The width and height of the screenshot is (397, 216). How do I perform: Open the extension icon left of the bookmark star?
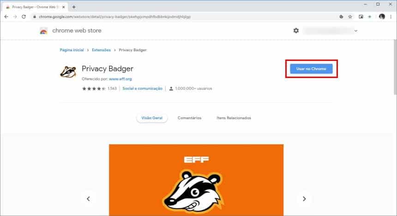coord(341,17)
